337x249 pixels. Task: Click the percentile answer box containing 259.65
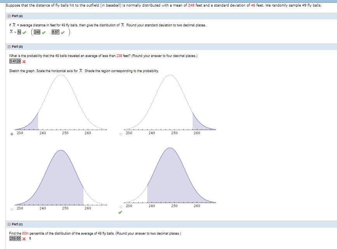coord(15,239)
